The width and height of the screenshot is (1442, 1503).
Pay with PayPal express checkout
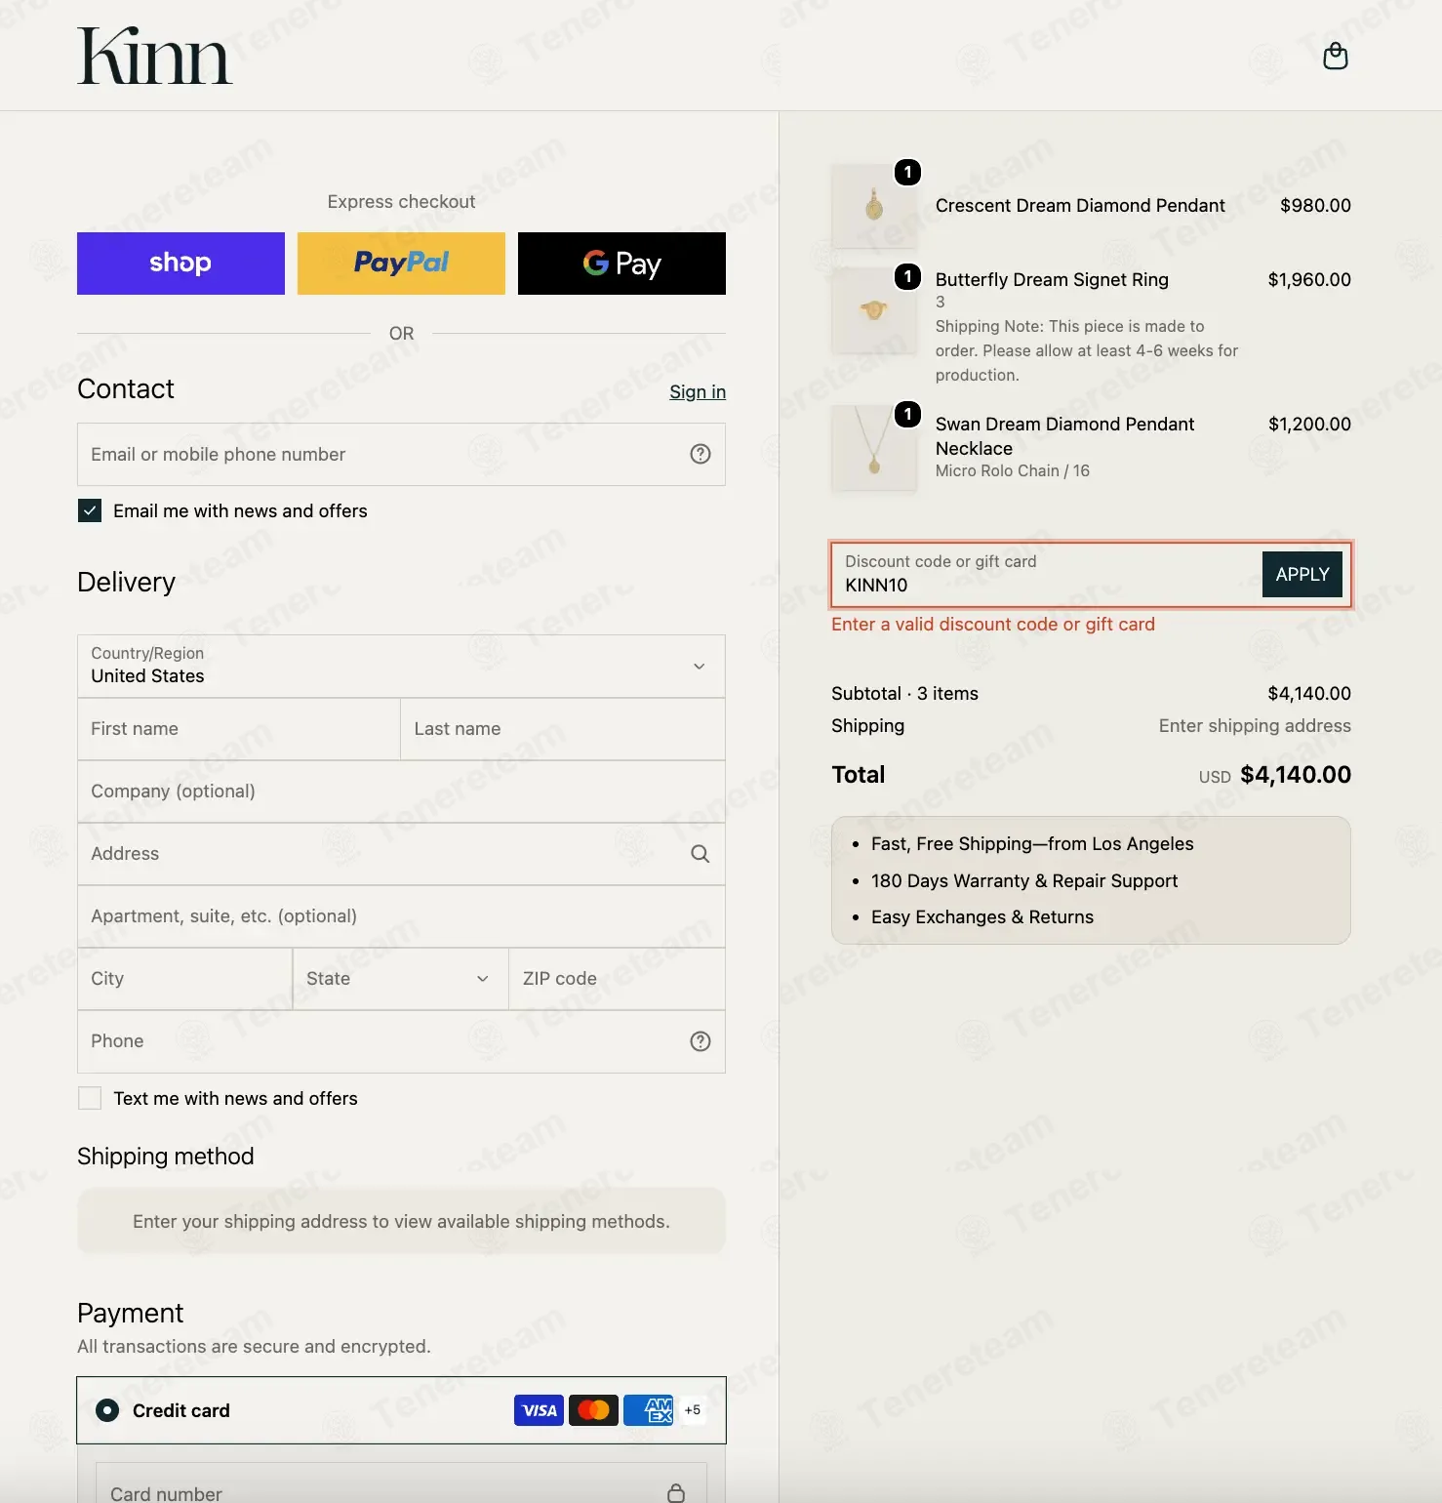(401, 264)
